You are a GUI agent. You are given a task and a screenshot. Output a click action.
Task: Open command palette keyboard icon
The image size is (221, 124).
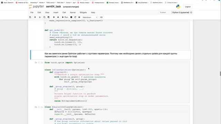[x=101, y=17]
